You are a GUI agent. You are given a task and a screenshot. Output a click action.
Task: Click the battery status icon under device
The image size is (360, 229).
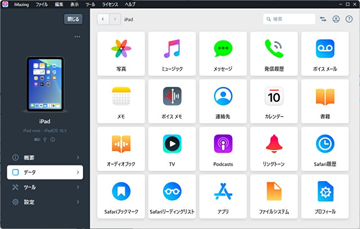pos(37,140)
